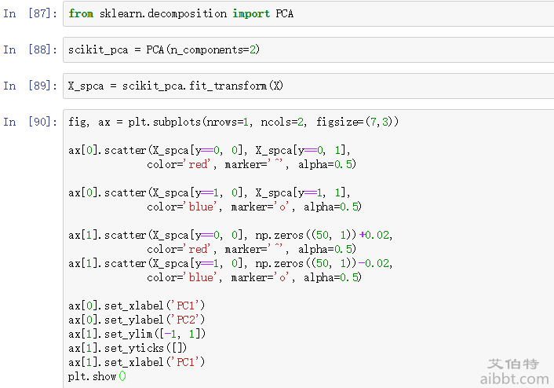Click the X_spca fit_transform code cell

click(308, 86)
